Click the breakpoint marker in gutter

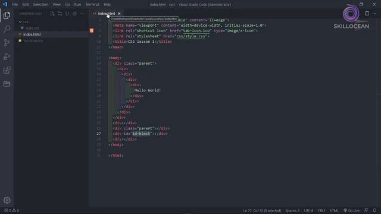92,30
